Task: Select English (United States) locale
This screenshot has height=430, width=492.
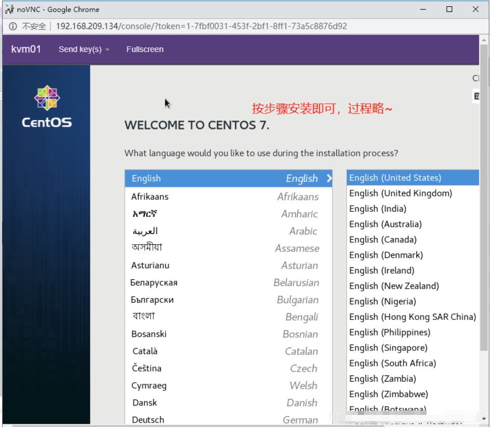Action: tap(413, 178)
